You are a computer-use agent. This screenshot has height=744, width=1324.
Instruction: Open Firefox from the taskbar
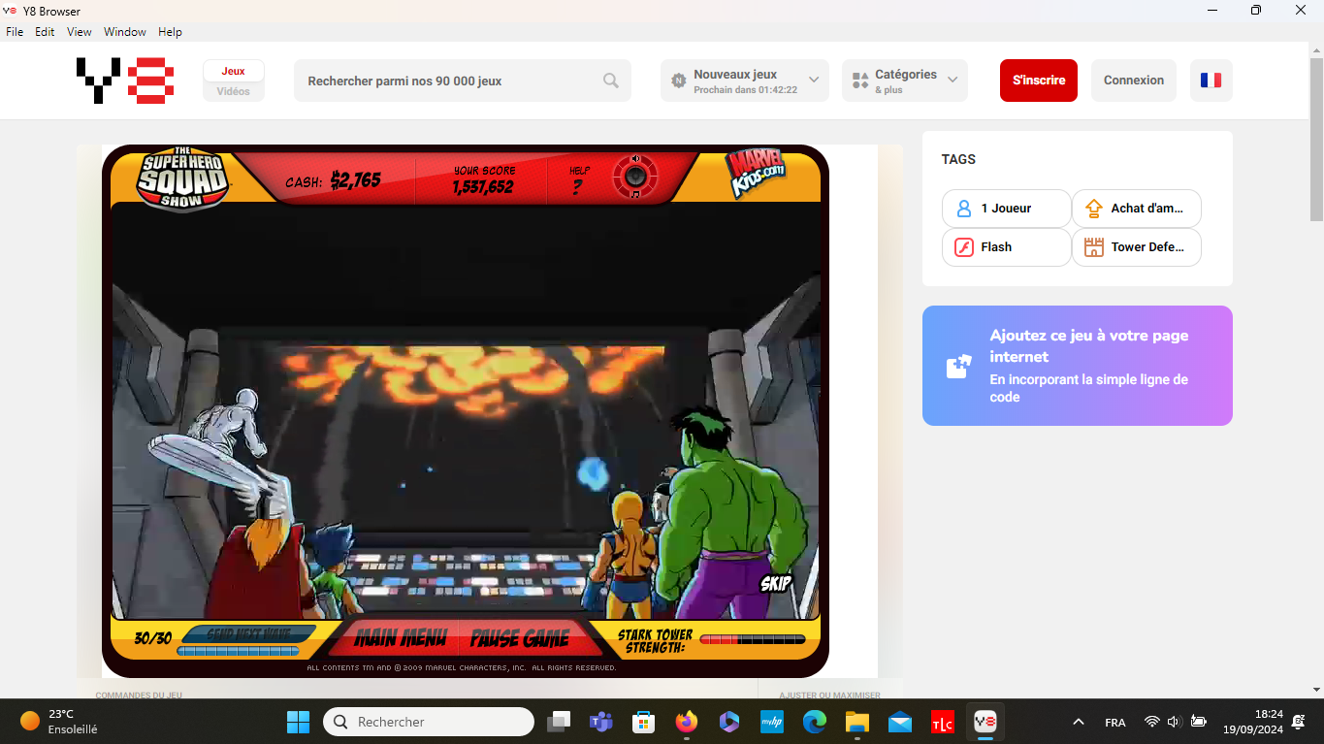(x=687, y=722)
